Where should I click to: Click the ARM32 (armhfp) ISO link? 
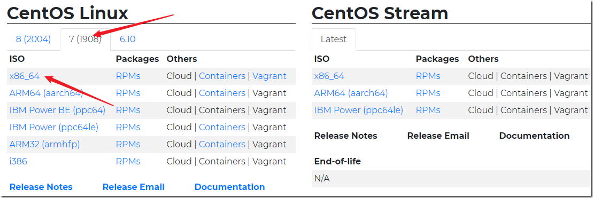point(44,144)
